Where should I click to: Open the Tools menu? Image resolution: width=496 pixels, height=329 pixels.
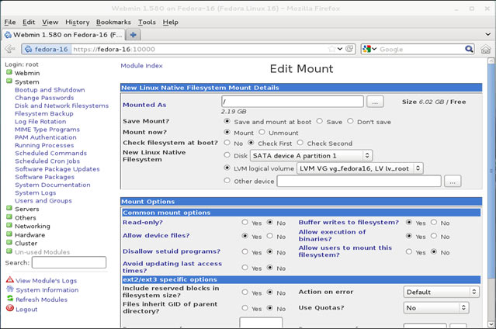pos(147,23)
